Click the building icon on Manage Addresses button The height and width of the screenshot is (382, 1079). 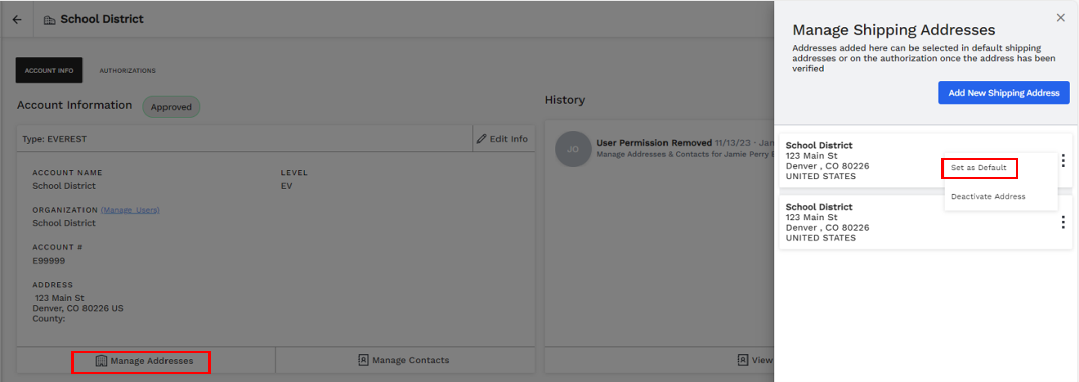coord(101,360)
